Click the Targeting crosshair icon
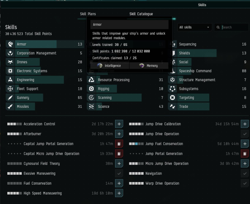This screenshot has width=250, height=204. pyautogui.click(x=172, y=97)
